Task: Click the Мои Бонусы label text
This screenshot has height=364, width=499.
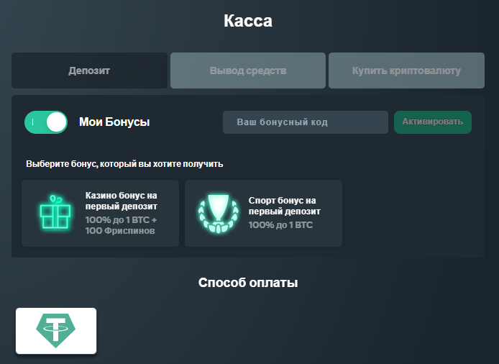Action: 114,122
